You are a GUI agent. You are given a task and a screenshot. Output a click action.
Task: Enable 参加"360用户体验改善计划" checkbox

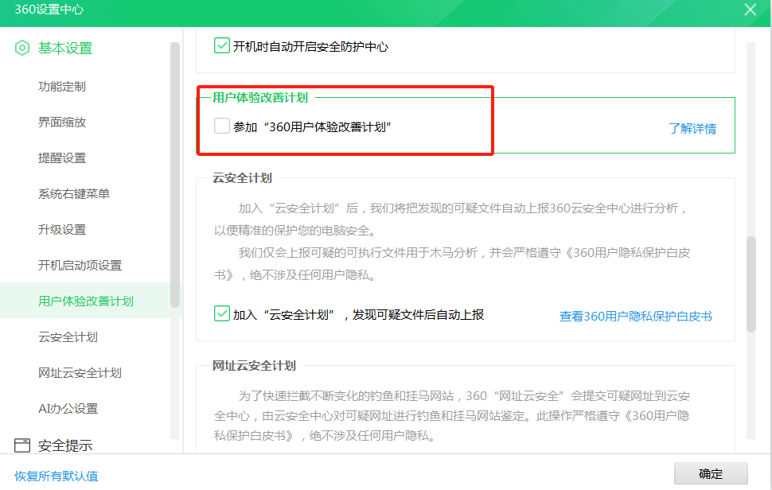221,126
